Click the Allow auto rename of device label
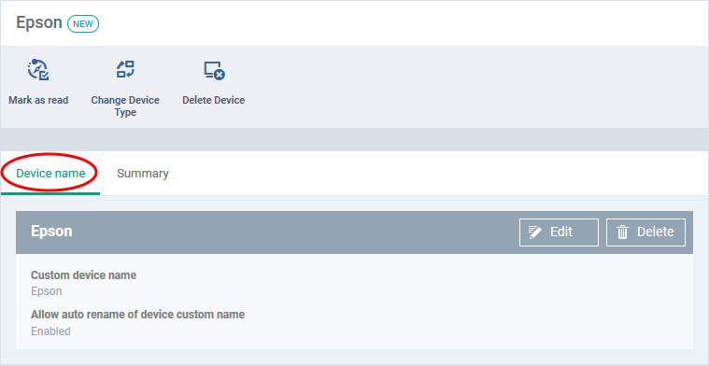The height and width of the screenshot is (366, 709). coord(138,315)
